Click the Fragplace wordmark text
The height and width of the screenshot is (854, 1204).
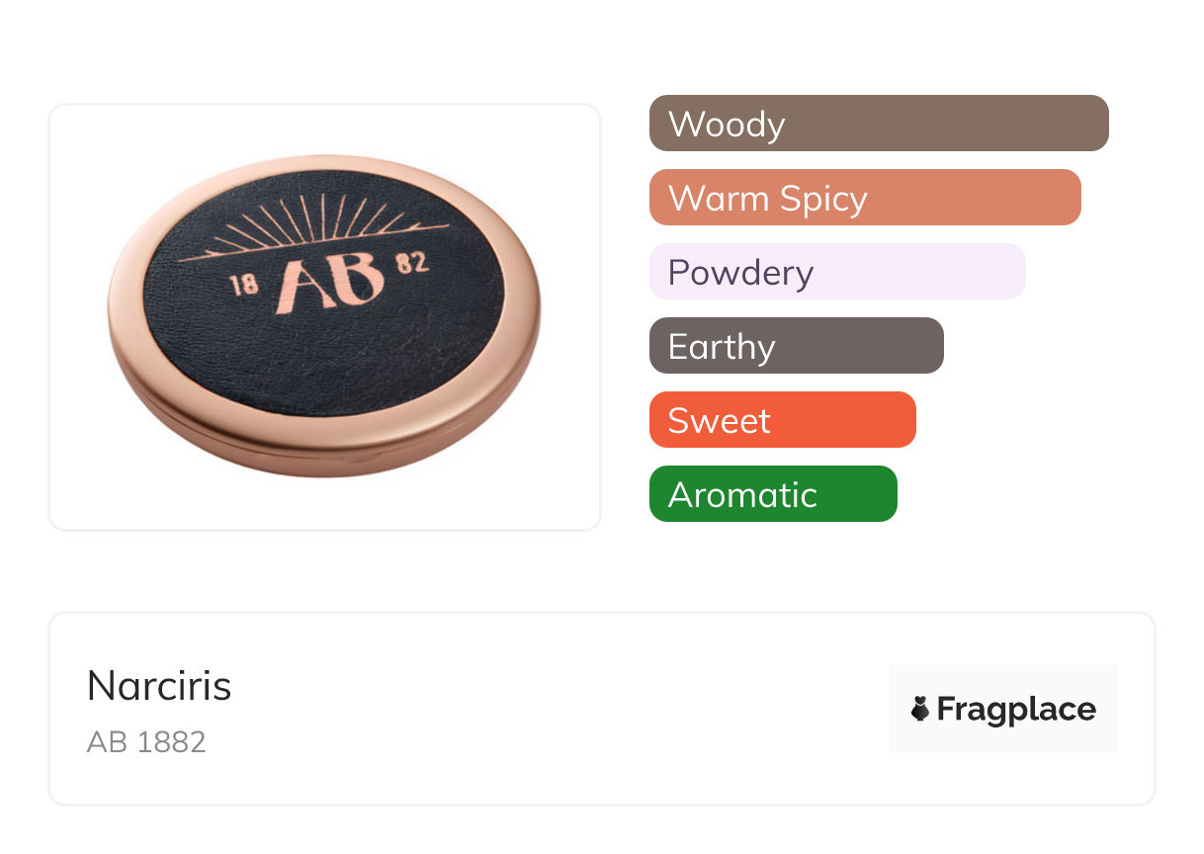(x=1016, y=709)
